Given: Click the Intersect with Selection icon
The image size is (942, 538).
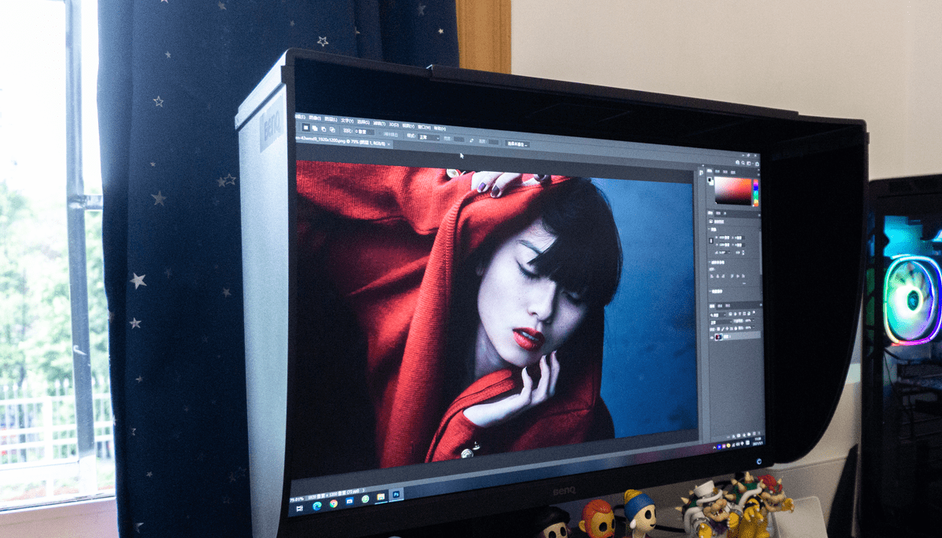Looking at the screenshot, I should pos(332,130).
